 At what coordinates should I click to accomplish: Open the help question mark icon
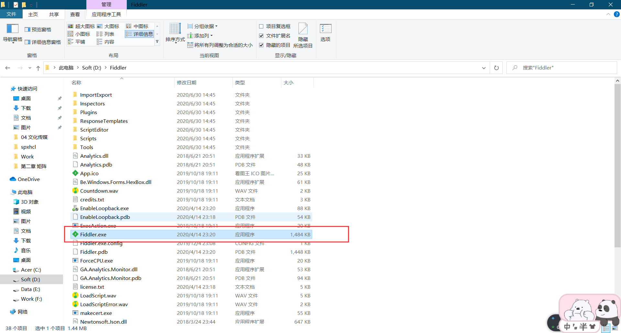point(617,14)
